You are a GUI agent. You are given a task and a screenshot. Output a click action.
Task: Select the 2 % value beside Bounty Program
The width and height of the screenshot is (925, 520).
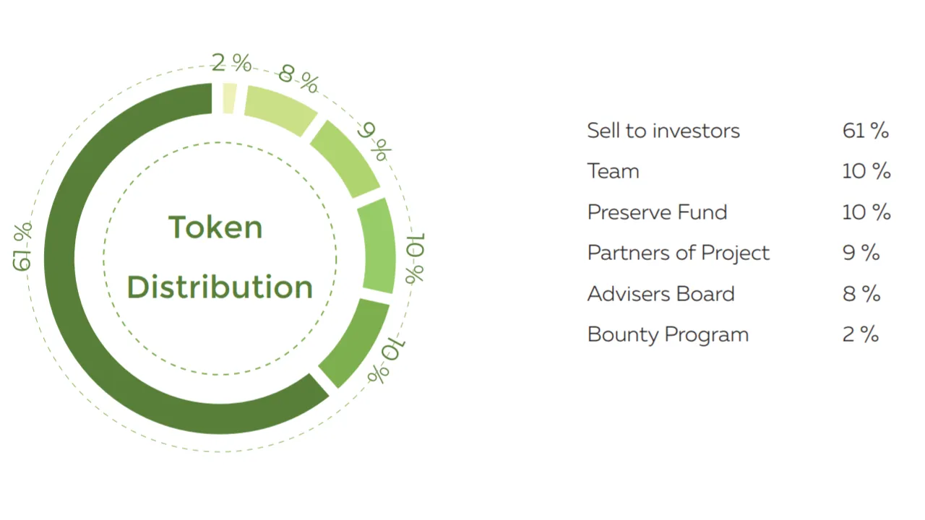pos(861,334)
